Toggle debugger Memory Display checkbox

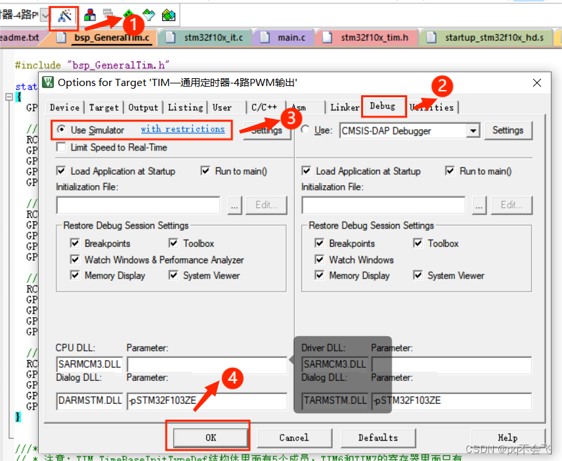coord(319,275)
